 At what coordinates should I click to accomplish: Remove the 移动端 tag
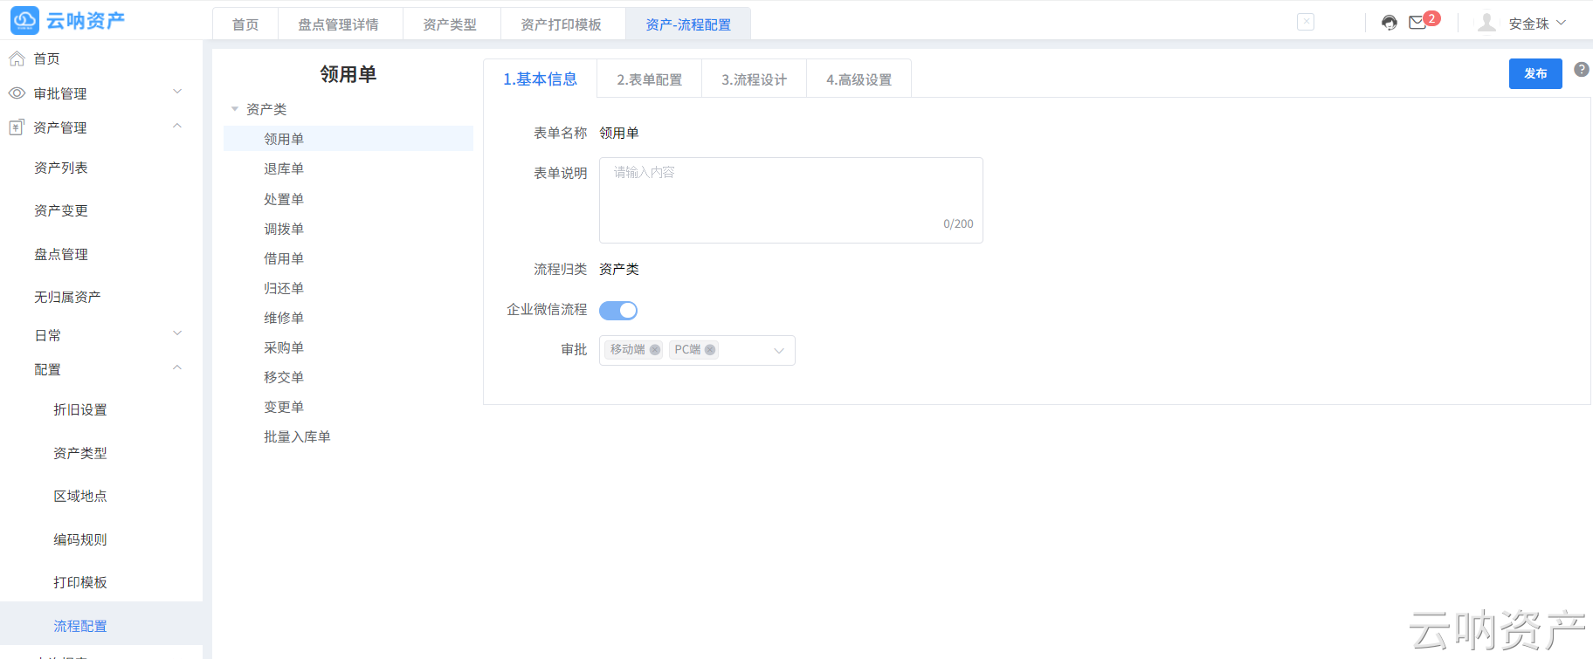pos(655,350)
